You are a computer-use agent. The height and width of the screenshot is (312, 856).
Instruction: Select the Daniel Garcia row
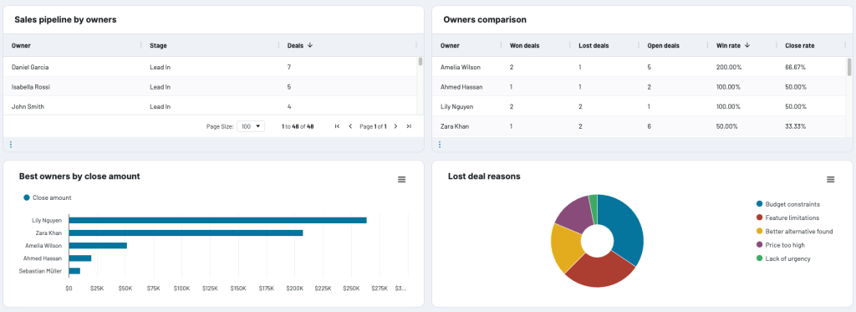click(x=210, y=67)
